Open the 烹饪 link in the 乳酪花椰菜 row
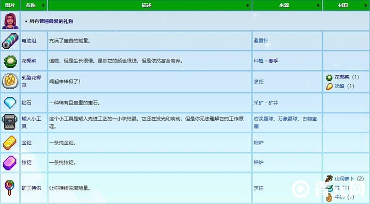Image resolution: width=370 pixels, height=204 pixels. click(x=259, y=81)
